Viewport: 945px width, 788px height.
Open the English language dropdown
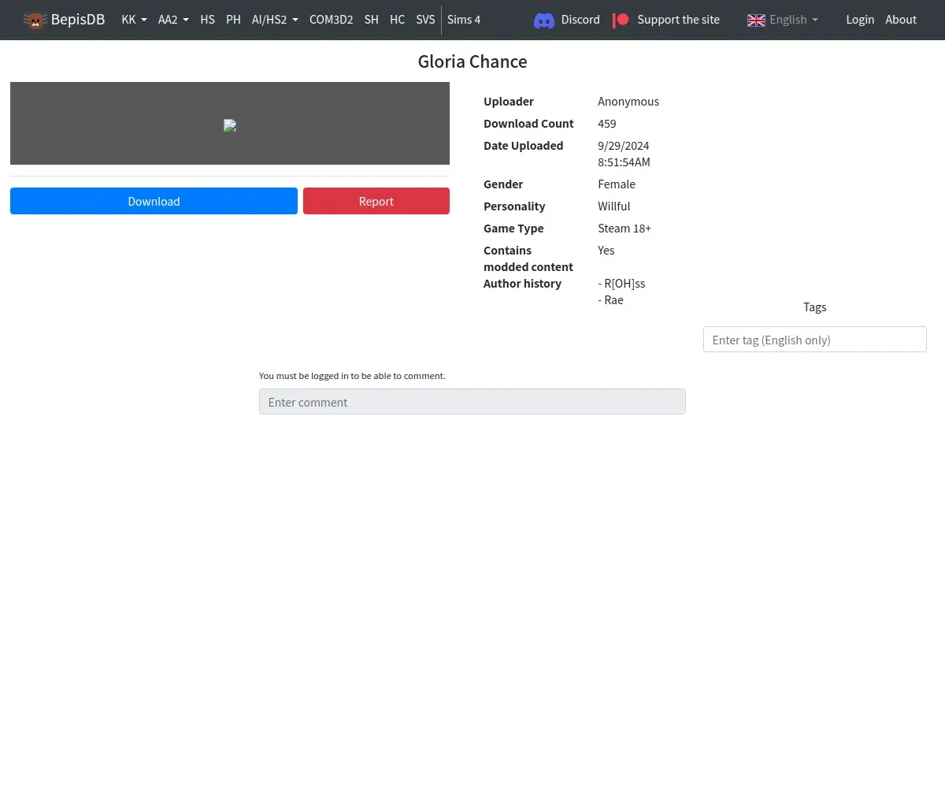point(783,20)
